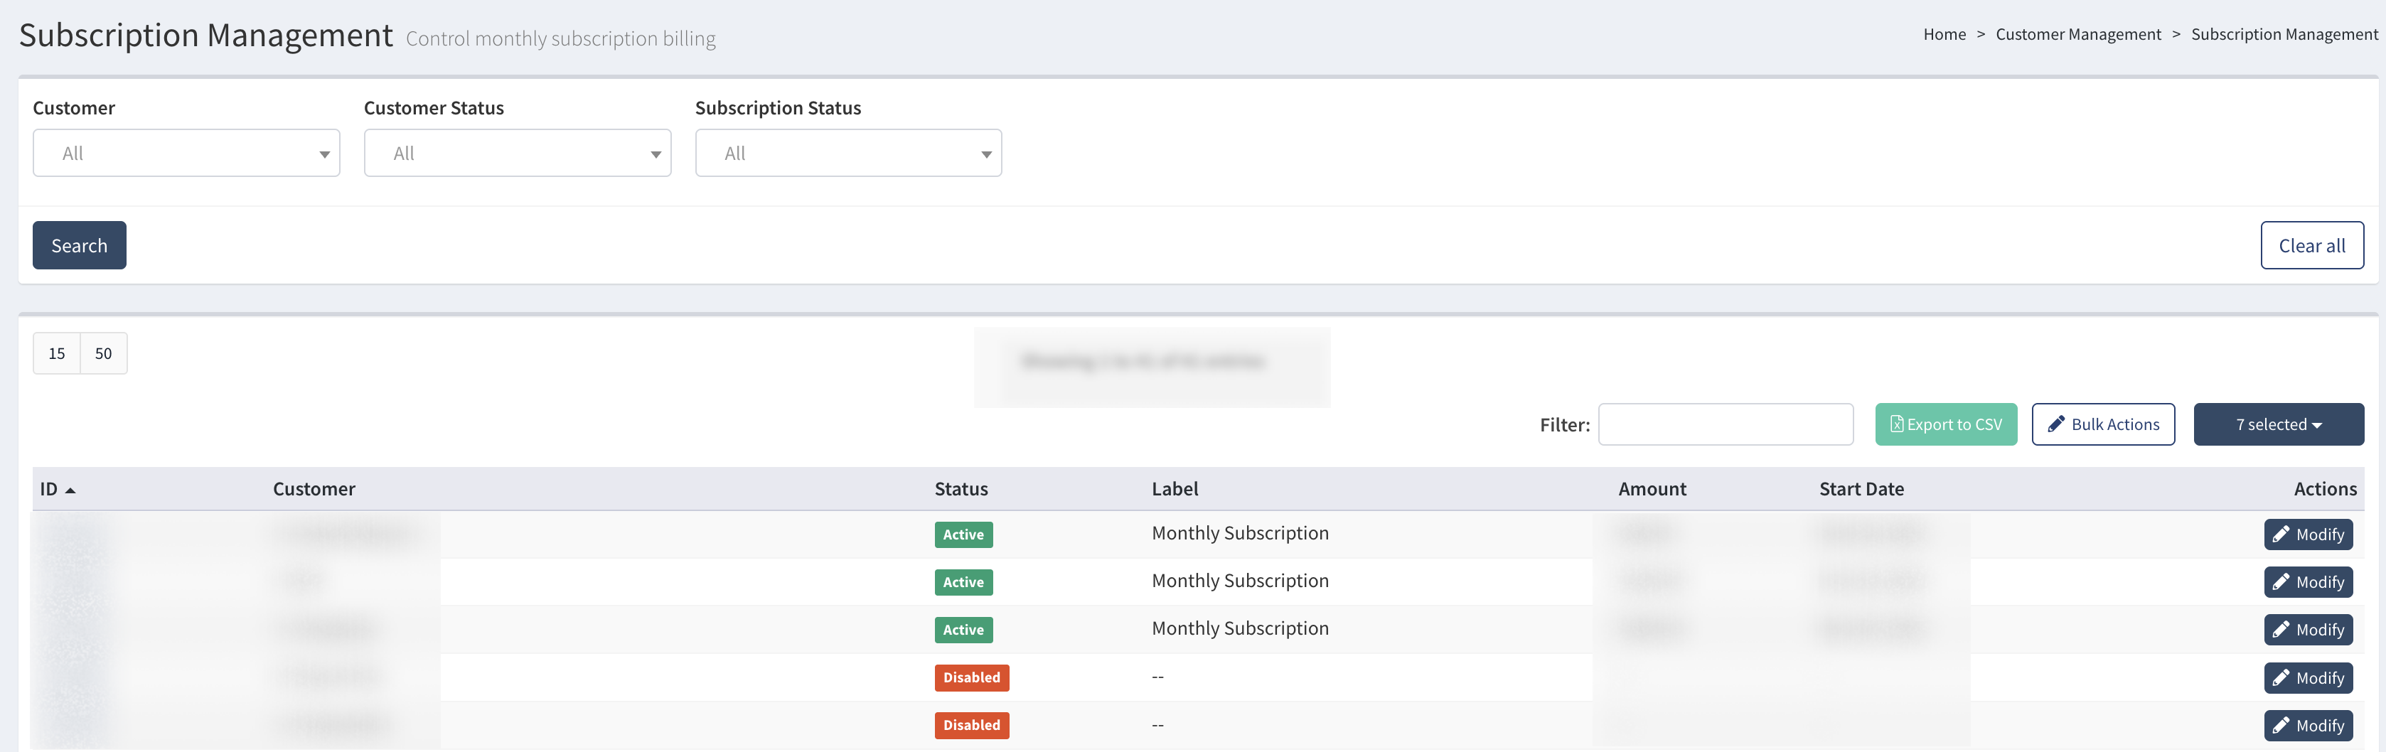
Task: Go to Home in breadcrumb
Action: click(x=1943, y=34)
